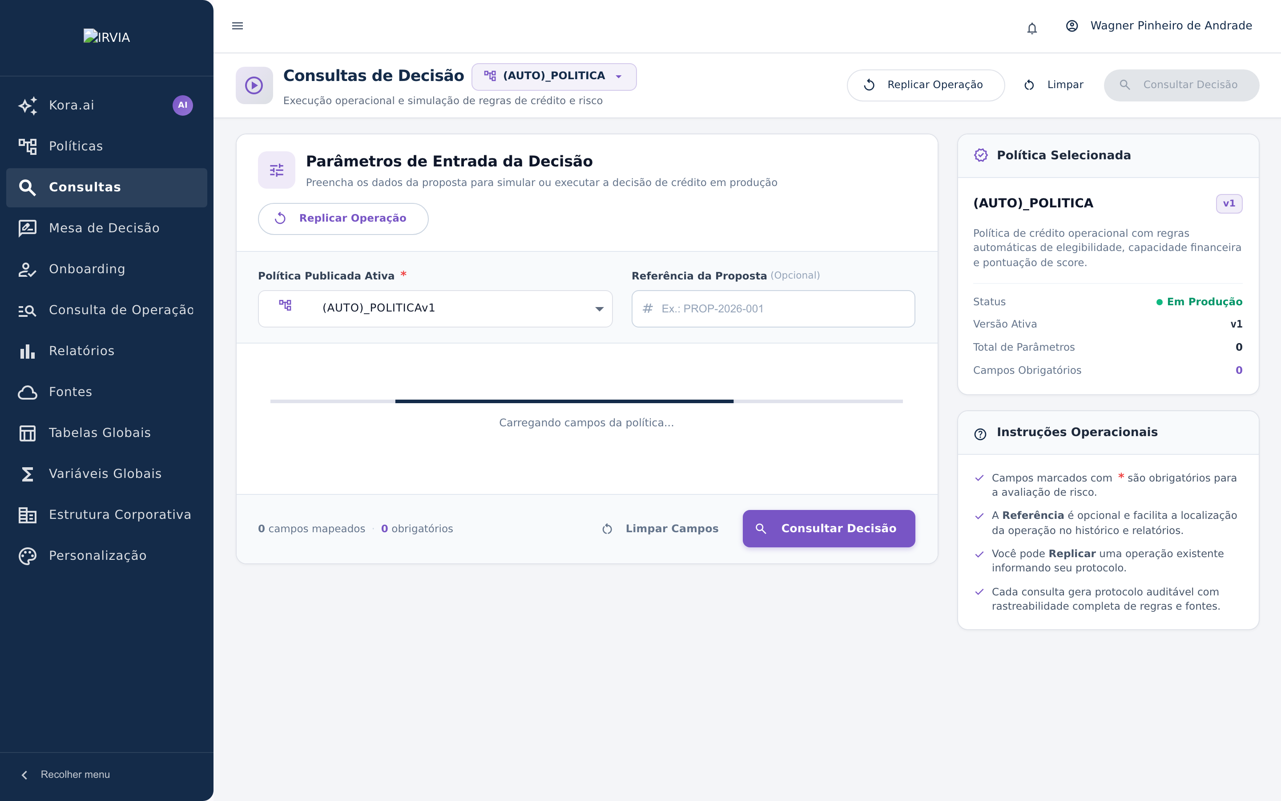Toggle the hamburger menu icon
The image size is (1281, 801).
[x=237, y=25]
